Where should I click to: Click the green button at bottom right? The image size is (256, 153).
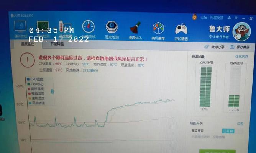pyautogui.click(x=217, y=151)
